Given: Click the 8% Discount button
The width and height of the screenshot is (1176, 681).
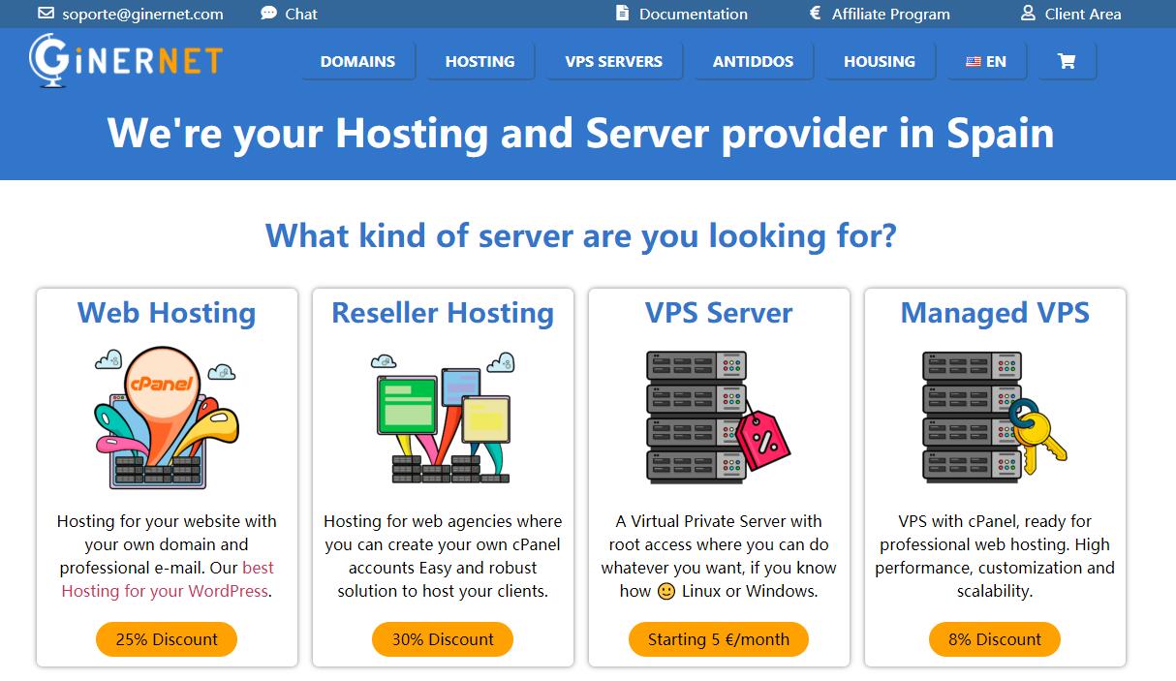Looking at the screenshot, I should pos(995,639).
